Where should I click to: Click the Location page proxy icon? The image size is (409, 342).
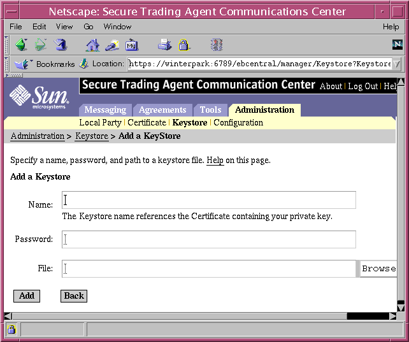84,64
